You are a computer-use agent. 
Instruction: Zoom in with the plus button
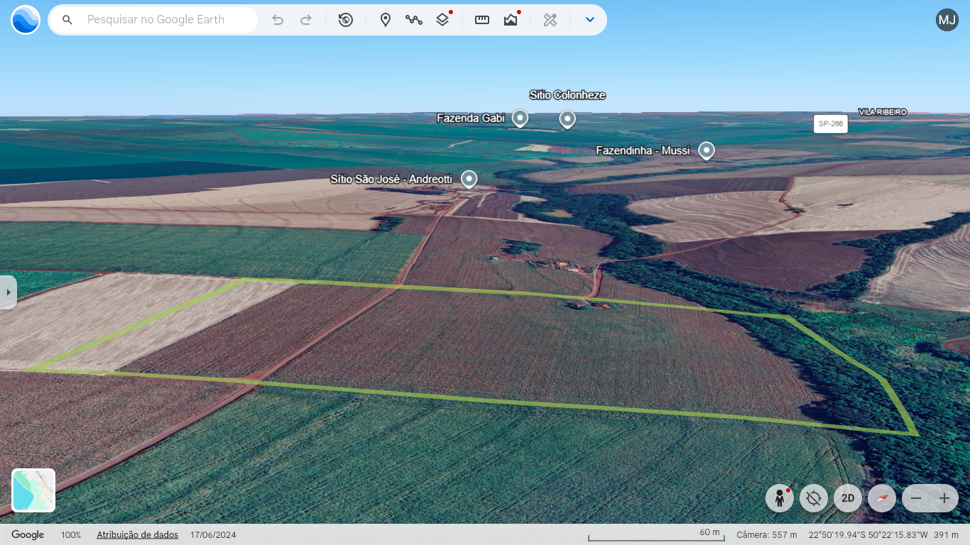944,498
